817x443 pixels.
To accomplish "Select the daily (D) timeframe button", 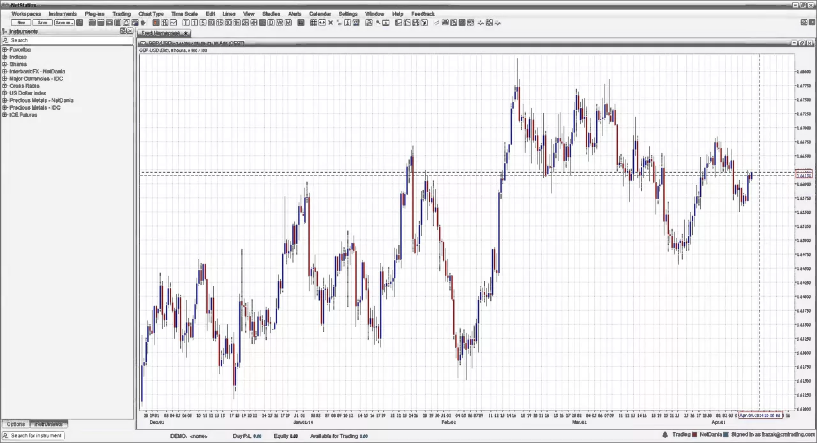I will (x=271, y=23).
